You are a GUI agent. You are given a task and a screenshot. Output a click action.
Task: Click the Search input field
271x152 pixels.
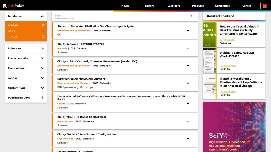coord(121,16)
